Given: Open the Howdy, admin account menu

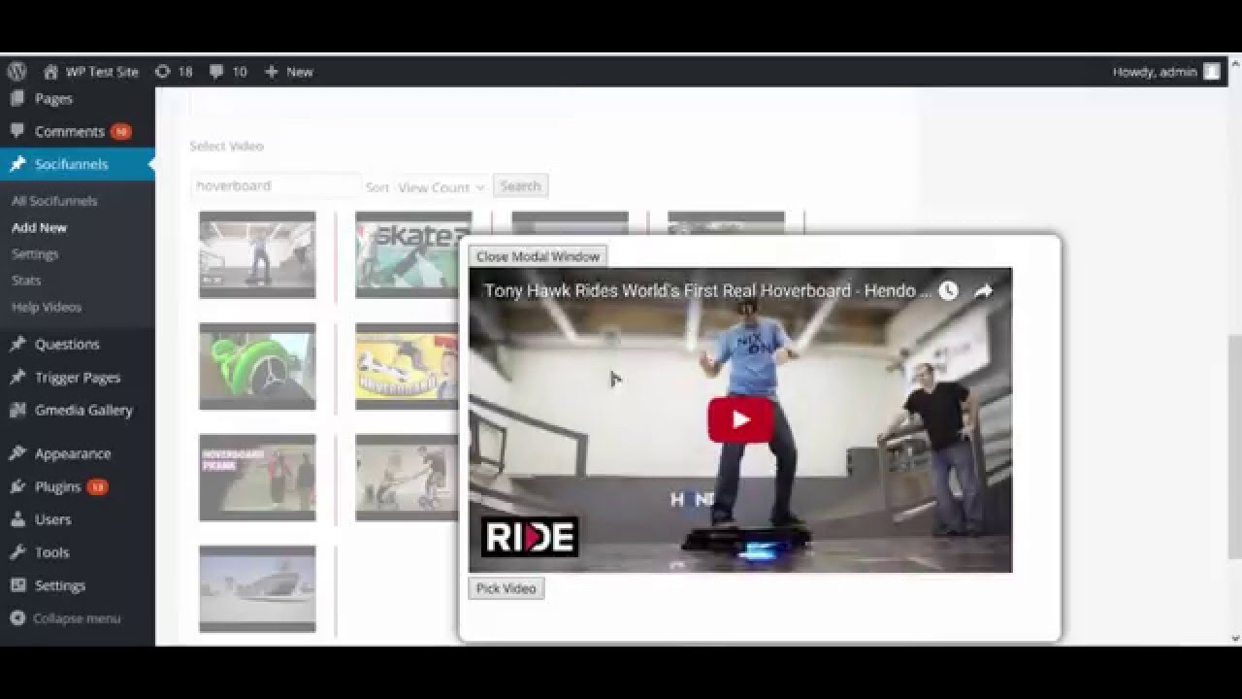Looking at the screenshot, I should coord(1166,71).
